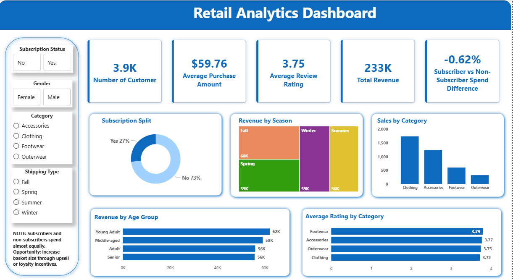Click the Gender slicer header
Image resolution: width=513 pixels, height=280 pixels.
click(x=42, y=84)
